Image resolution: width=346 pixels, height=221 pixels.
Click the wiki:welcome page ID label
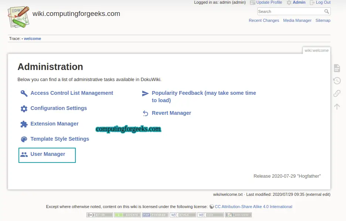tap(316, 50)
